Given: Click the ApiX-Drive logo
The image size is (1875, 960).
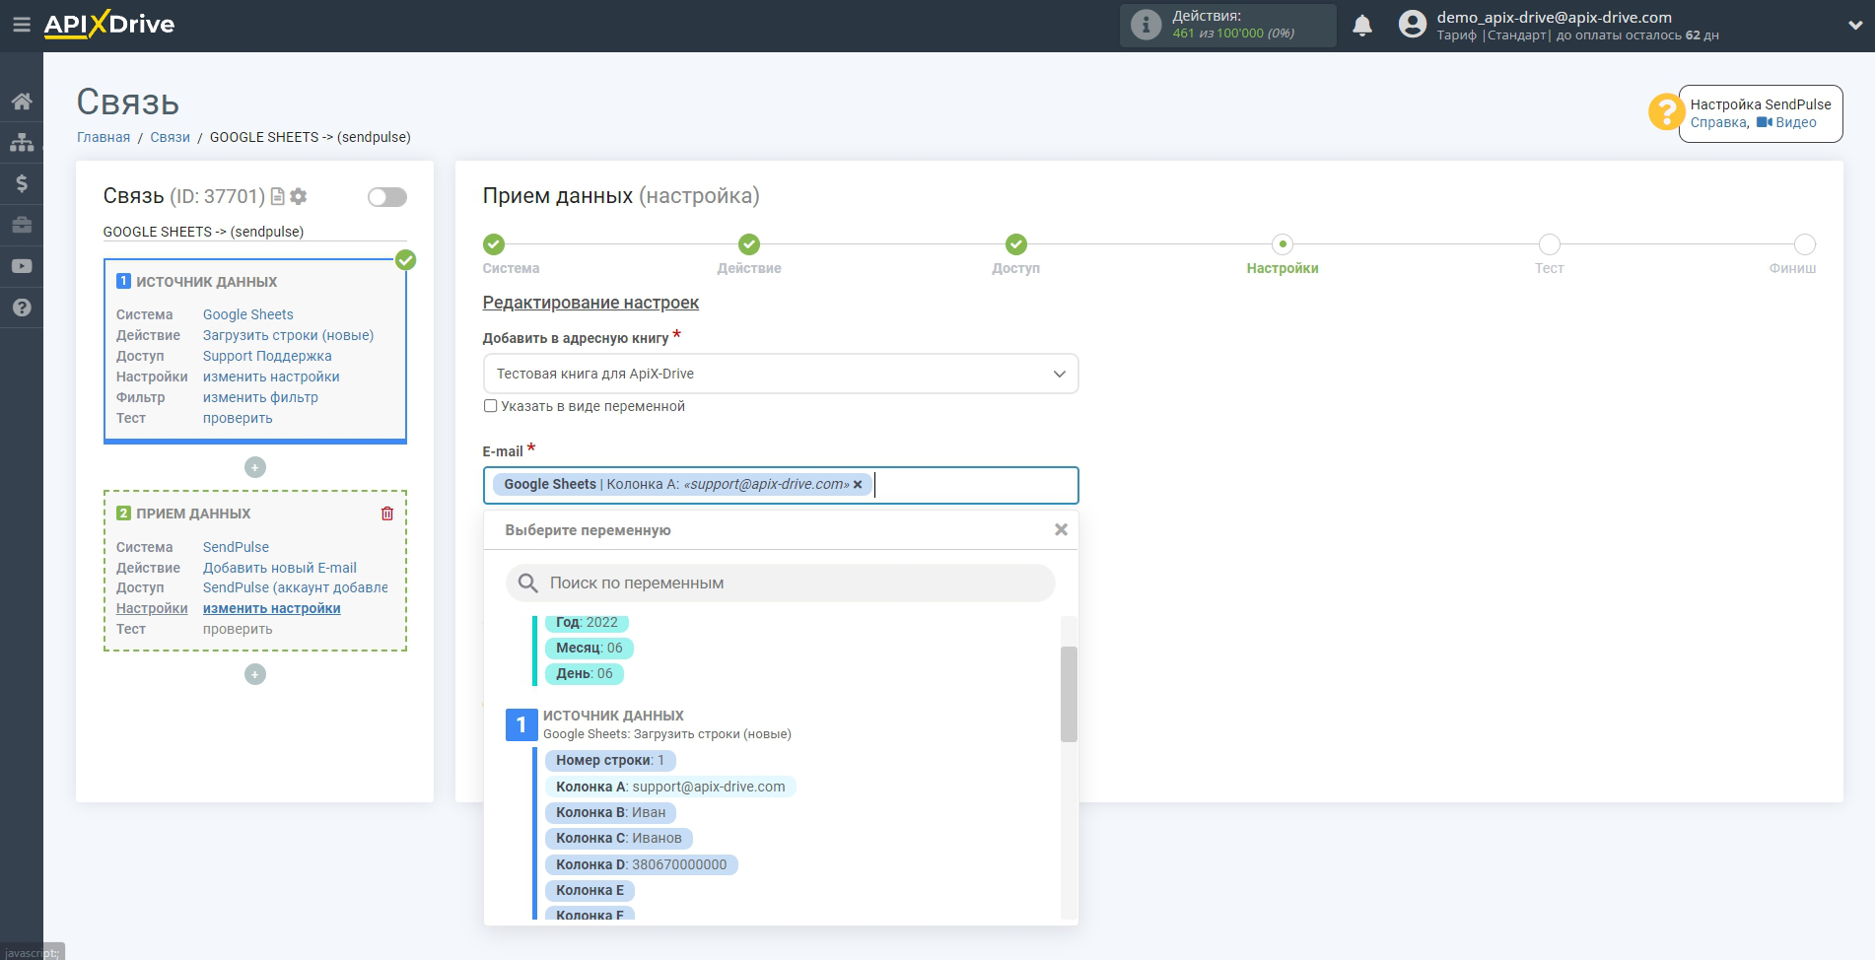Looking at the screenshot, I should (109, 25).
